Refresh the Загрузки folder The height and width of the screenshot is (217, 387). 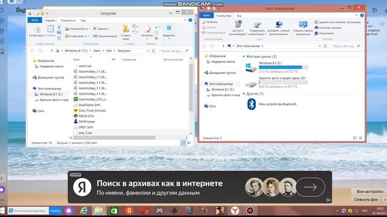point(154,51)
